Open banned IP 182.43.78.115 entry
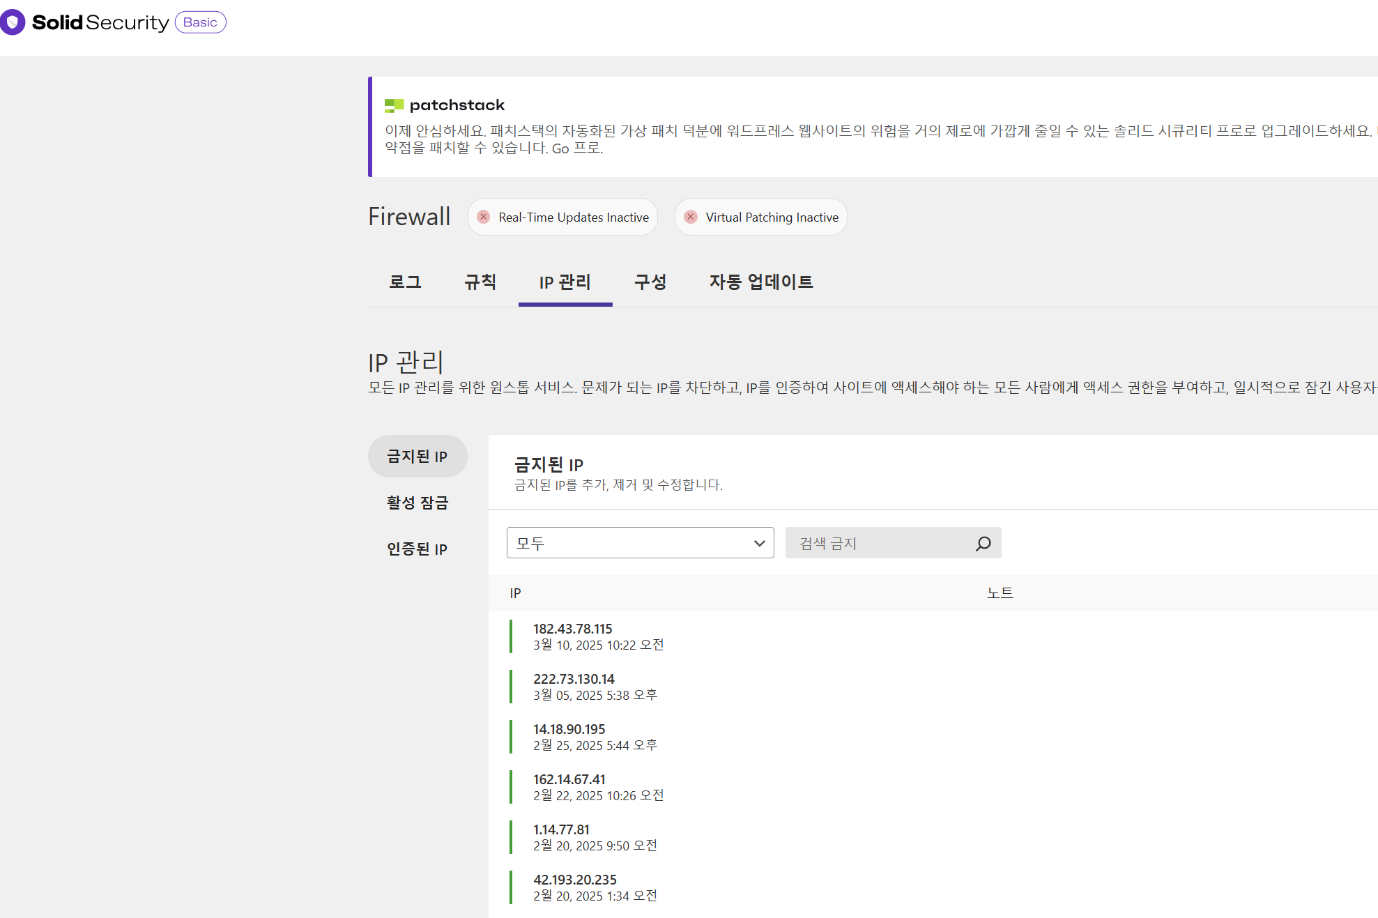The height and width of the screenshot is (918, 1378). coord(572,629)
